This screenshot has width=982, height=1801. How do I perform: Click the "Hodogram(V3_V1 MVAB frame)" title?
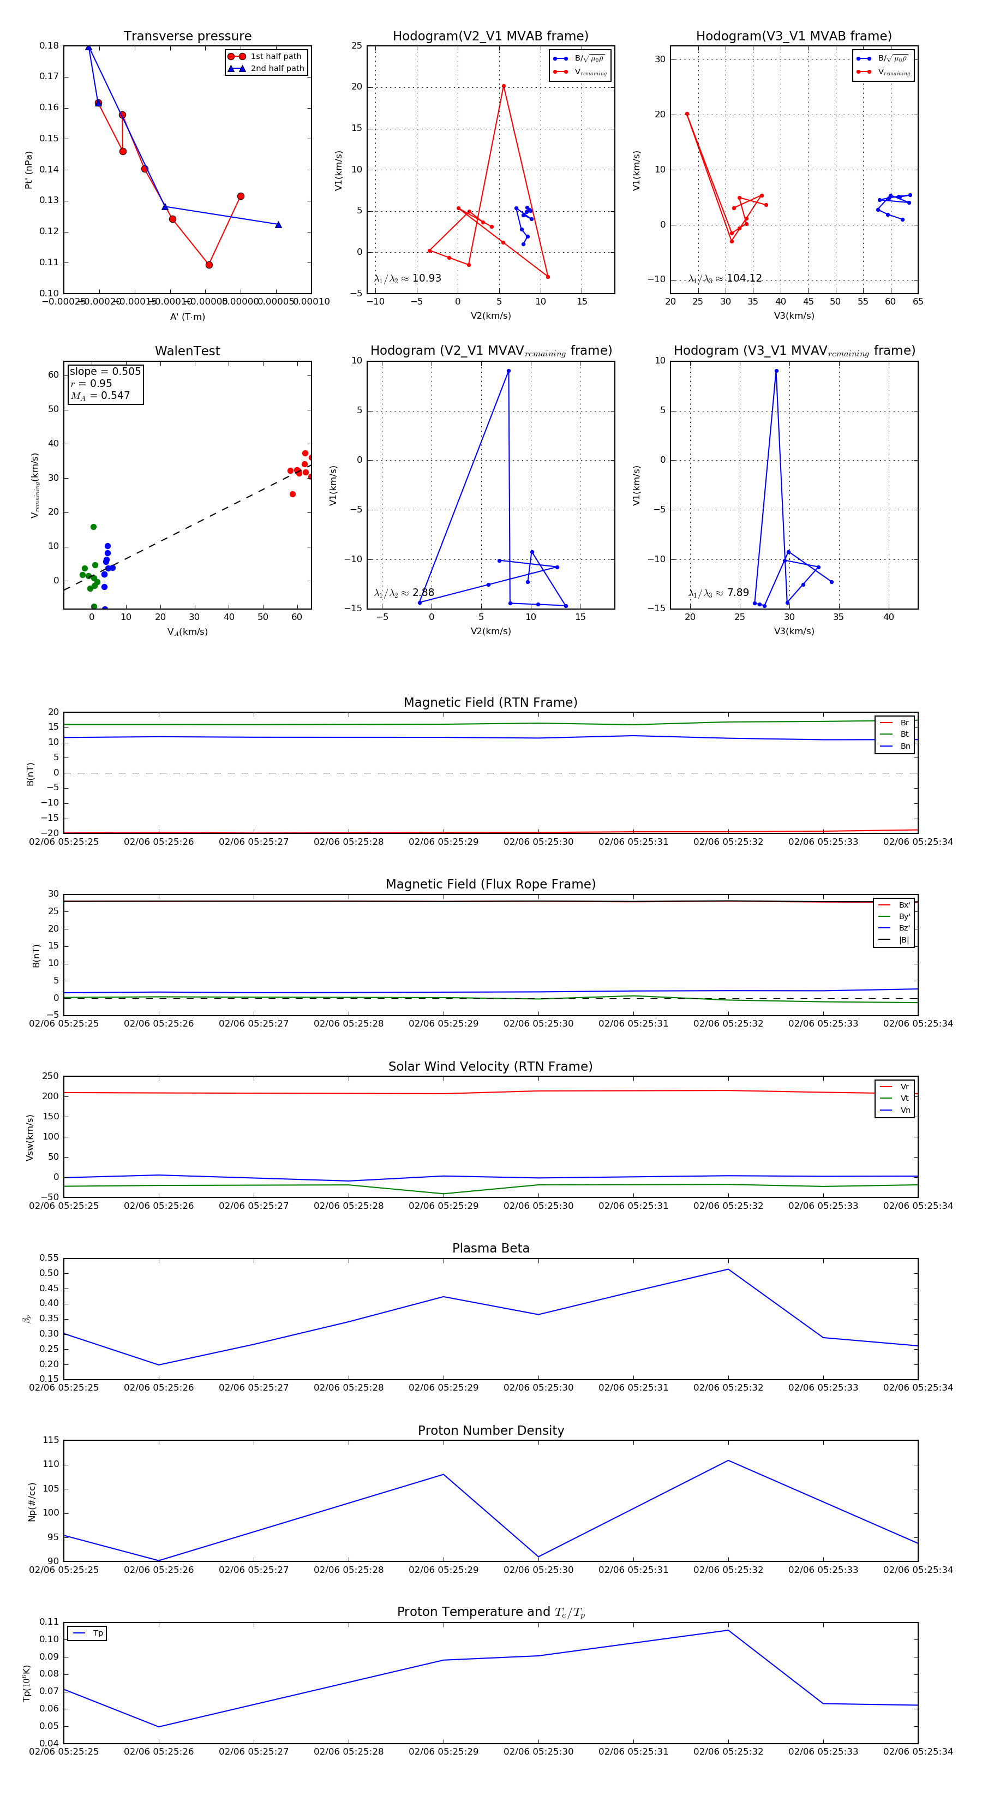tap(794, 37)
